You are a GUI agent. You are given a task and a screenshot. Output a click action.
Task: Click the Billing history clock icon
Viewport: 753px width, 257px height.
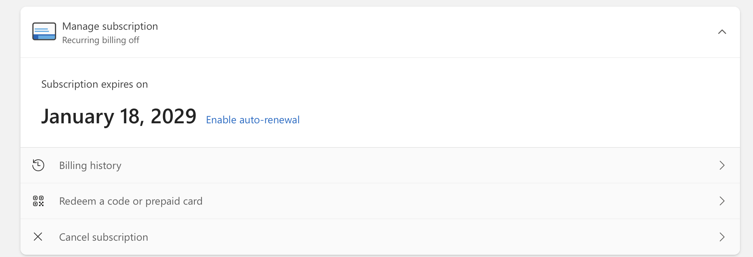(38, 165)
